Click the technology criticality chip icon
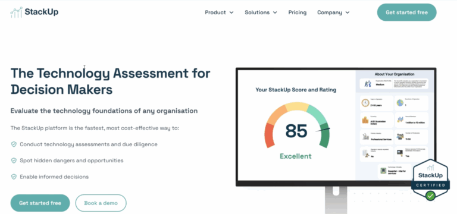 [383, 171]
